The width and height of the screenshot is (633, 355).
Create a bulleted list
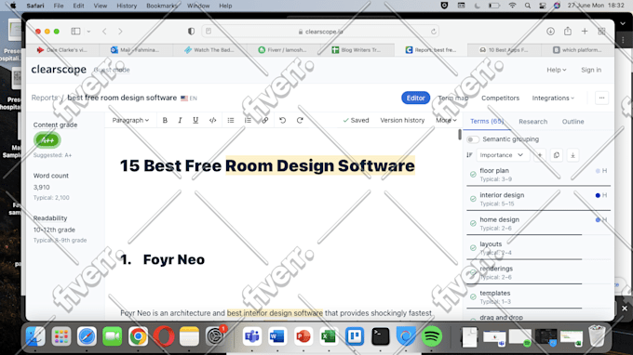[x=231, y=120]
